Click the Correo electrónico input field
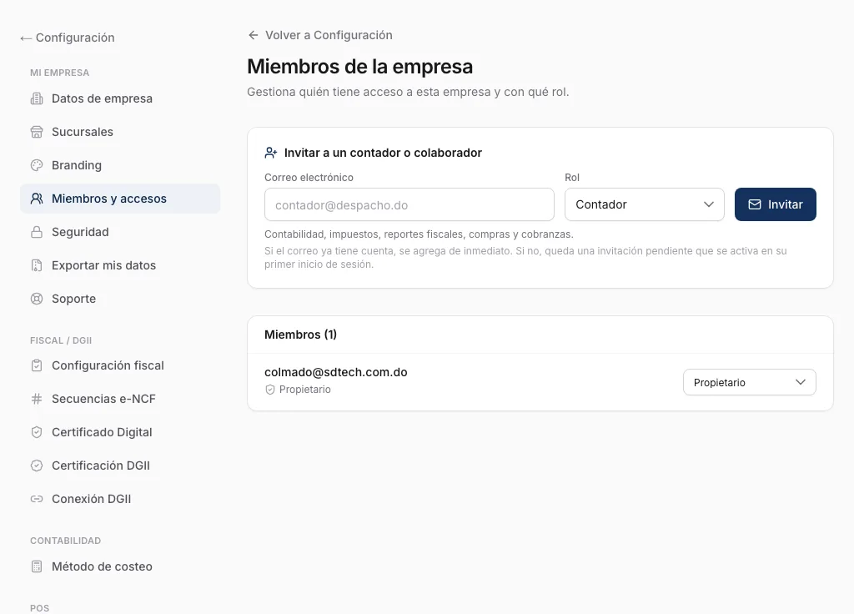Image resolution: width=854 pixels, height=614 pixels. coord(409,205)
